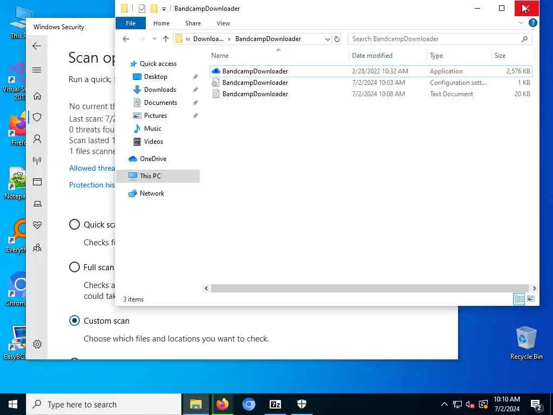This screenshot has width=553, height=415.
Task: Refresh the BandcampDownloader folder view
Action: point(337,39)
